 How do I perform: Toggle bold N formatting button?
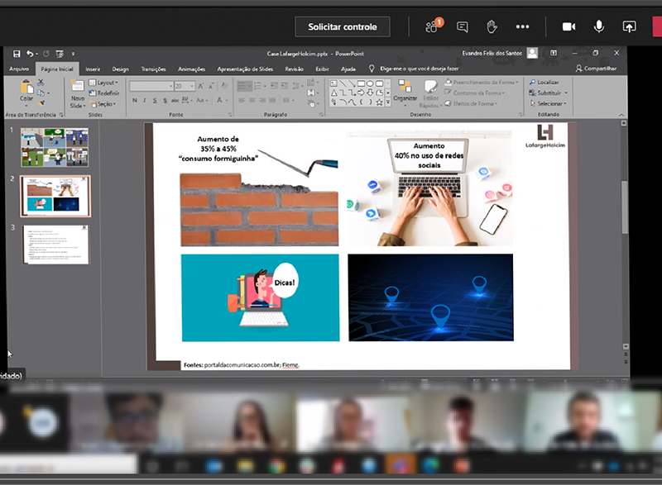tap(135, 100)
